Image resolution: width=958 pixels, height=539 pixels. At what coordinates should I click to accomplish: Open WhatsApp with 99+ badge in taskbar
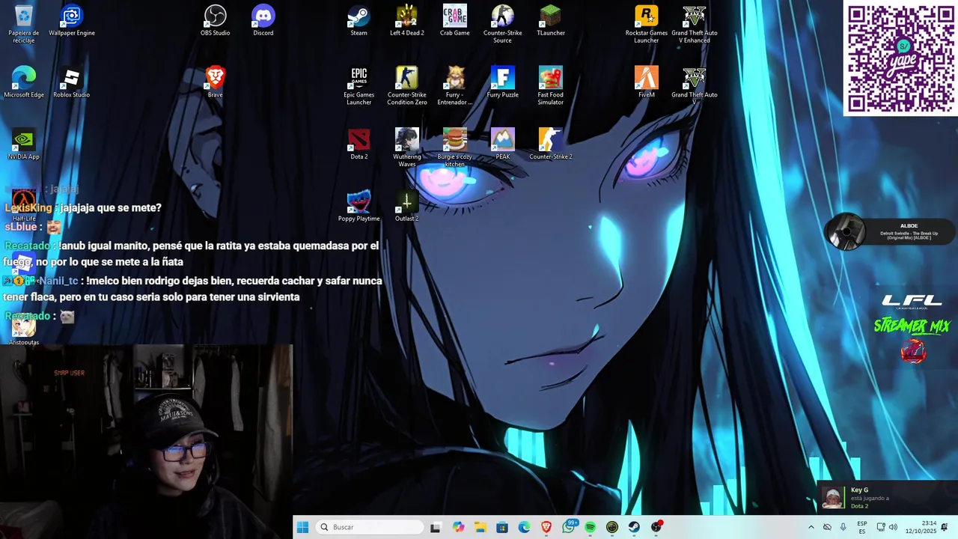pyautogui.click(x=569, y=527)
